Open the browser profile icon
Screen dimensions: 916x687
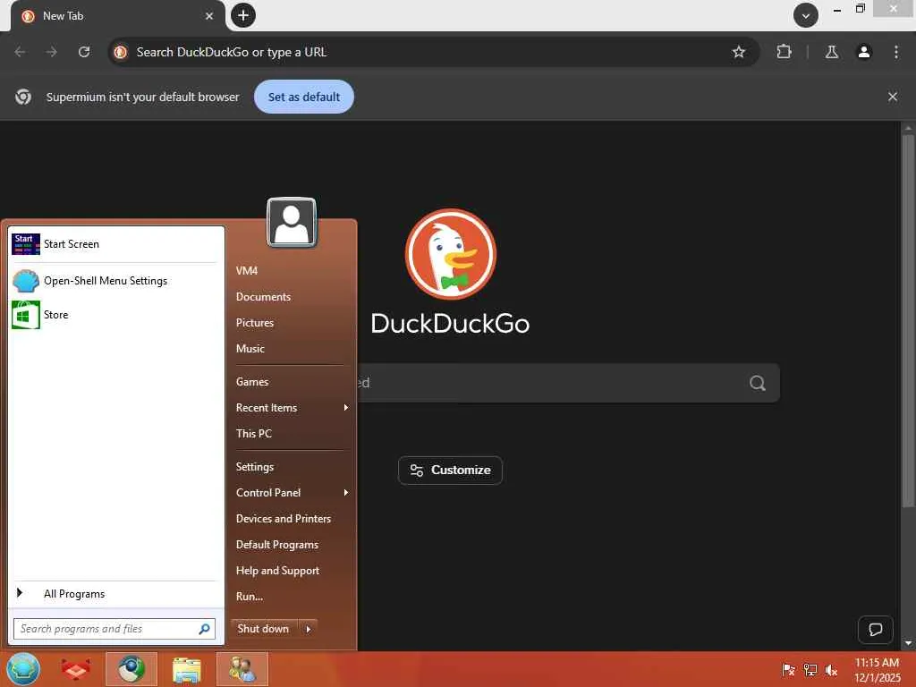point(864,52)
